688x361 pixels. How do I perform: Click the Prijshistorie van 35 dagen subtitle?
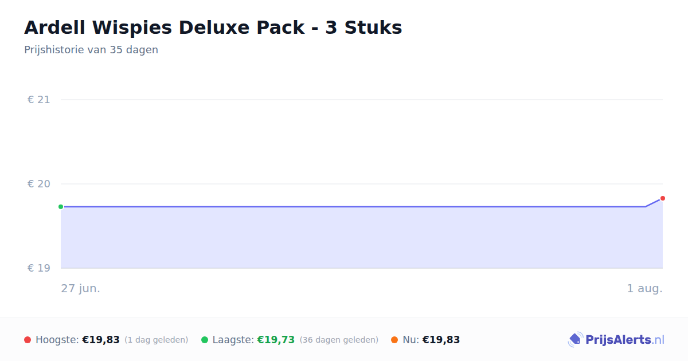pyautogui.click(x=91, y=50)
